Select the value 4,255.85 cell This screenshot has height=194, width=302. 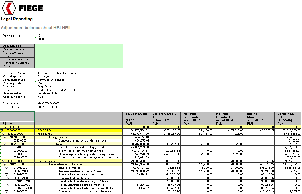tap(288, 191)
